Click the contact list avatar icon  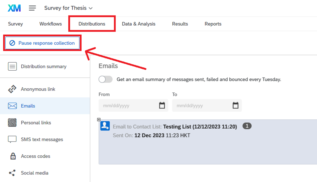tap(105, 126)
